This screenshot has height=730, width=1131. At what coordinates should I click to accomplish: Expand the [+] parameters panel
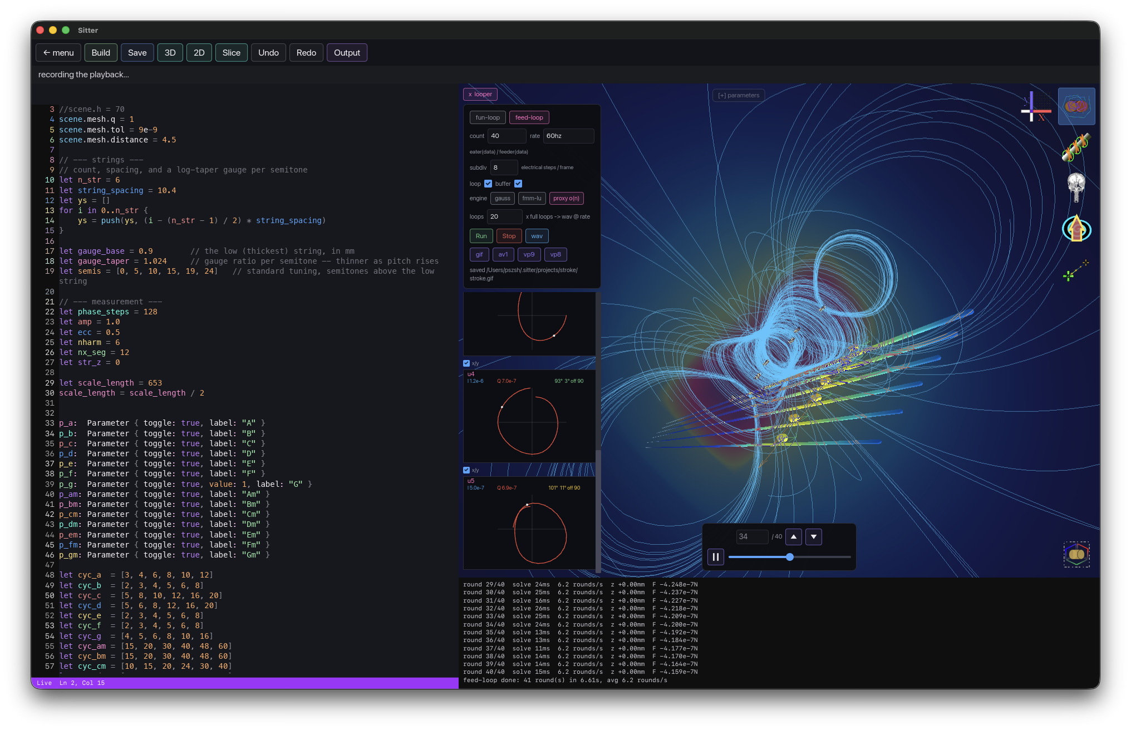[739, 95]
